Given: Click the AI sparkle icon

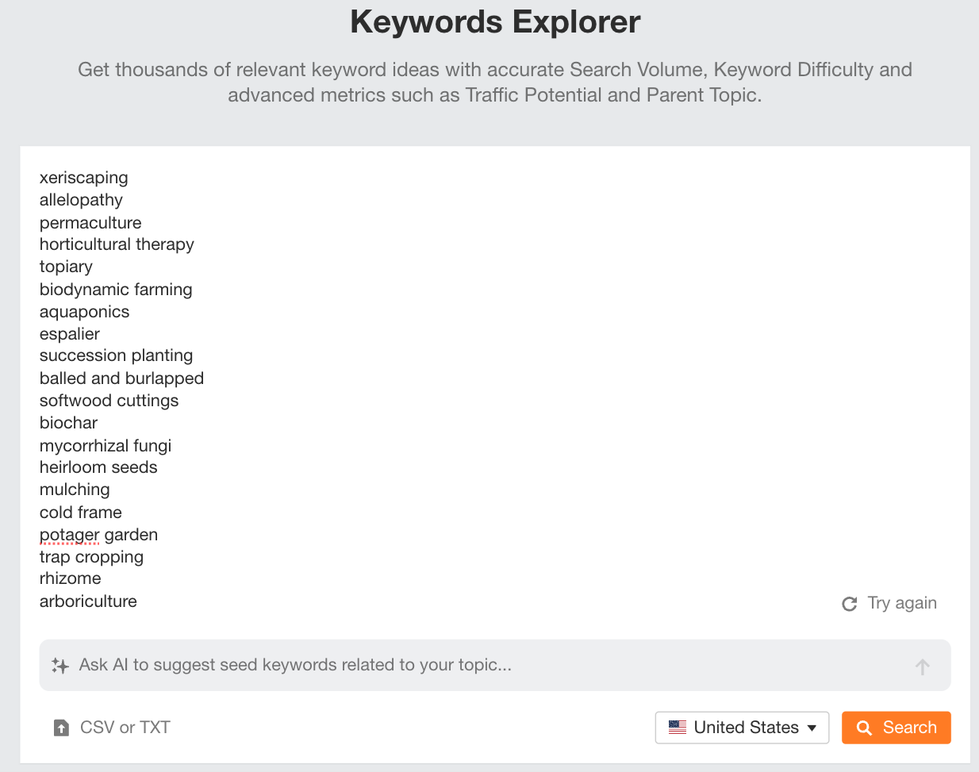Looking at the screenshot, I should click(x=60, y=666).
